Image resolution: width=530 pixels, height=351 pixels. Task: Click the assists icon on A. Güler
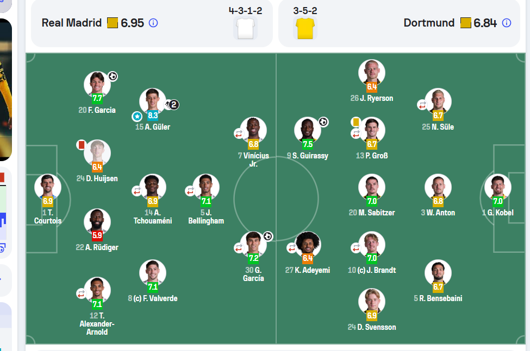tap(171, 105)
